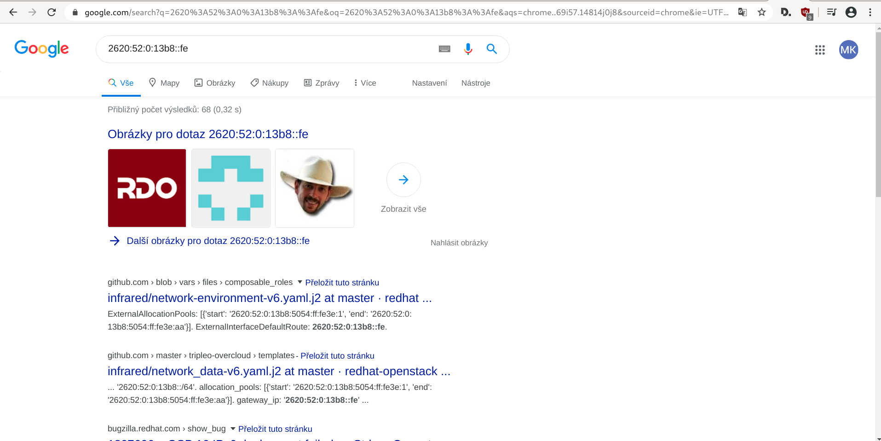881x441 pixels.
Task: Bookmark this page with star
Action: point(762,12)
